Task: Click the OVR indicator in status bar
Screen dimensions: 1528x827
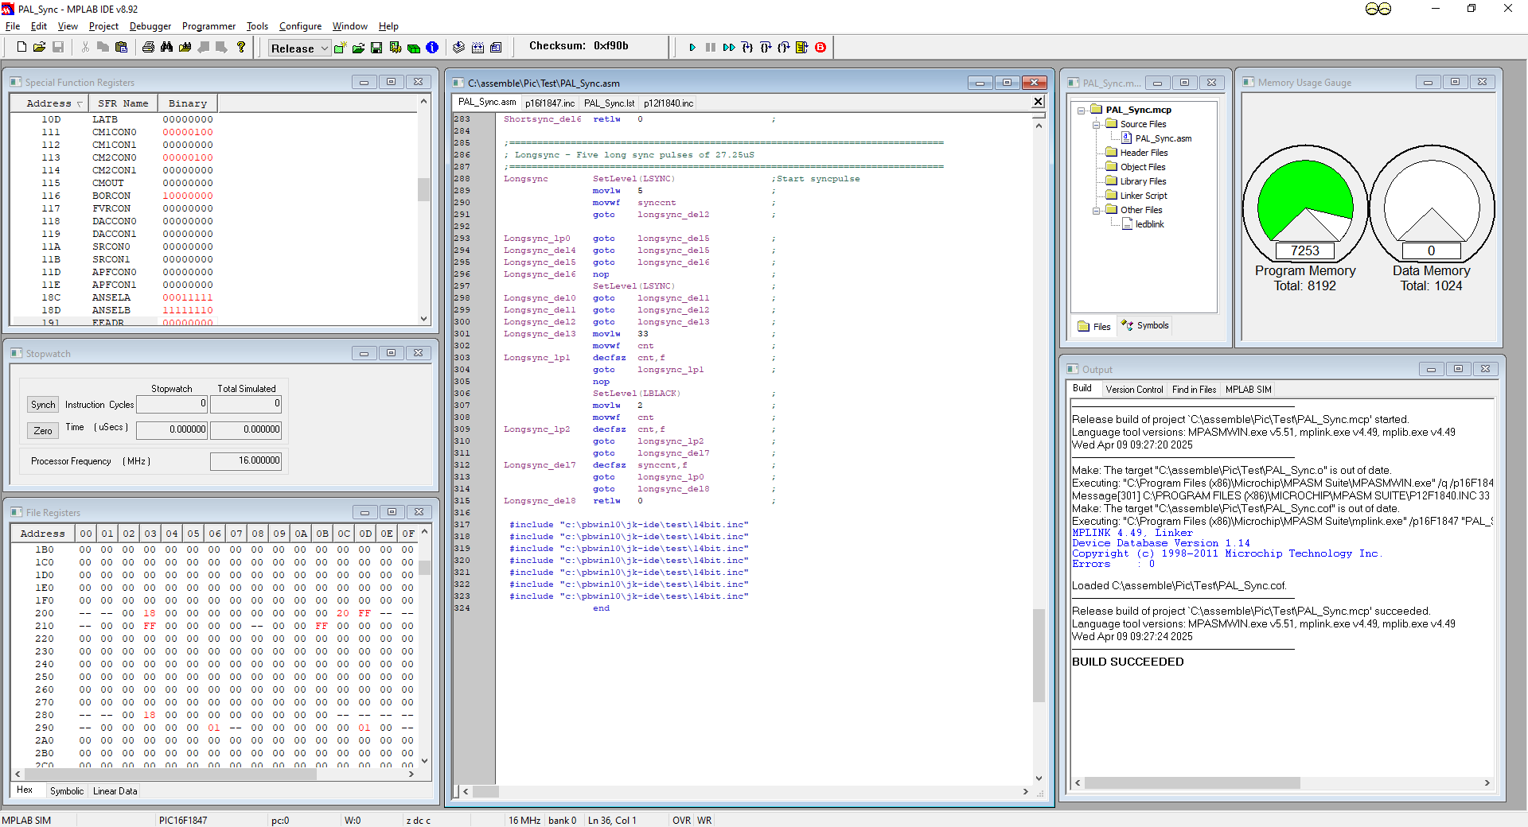Action: [x=682, y=821]
